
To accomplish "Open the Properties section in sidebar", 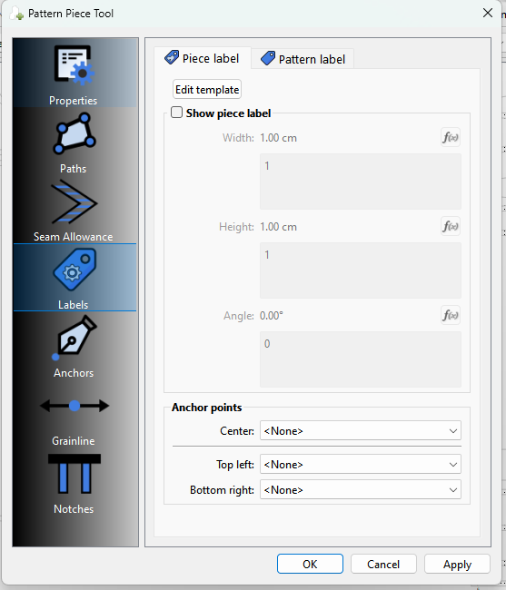I will tap(74, 74).
